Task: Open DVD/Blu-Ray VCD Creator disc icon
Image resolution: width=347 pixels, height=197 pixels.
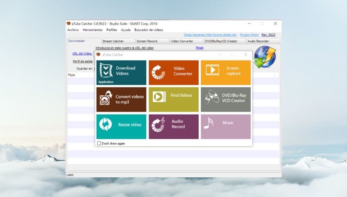Action: click(212, 97)
